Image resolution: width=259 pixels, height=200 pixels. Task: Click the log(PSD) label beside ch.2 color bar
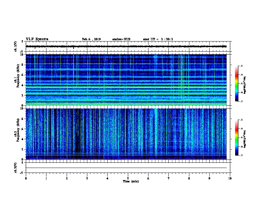[245, 139]
